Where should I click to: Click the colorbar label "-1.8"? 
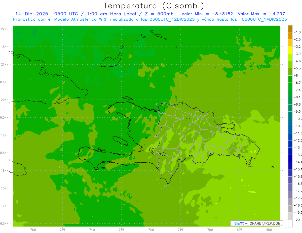(x=297, y=32)
